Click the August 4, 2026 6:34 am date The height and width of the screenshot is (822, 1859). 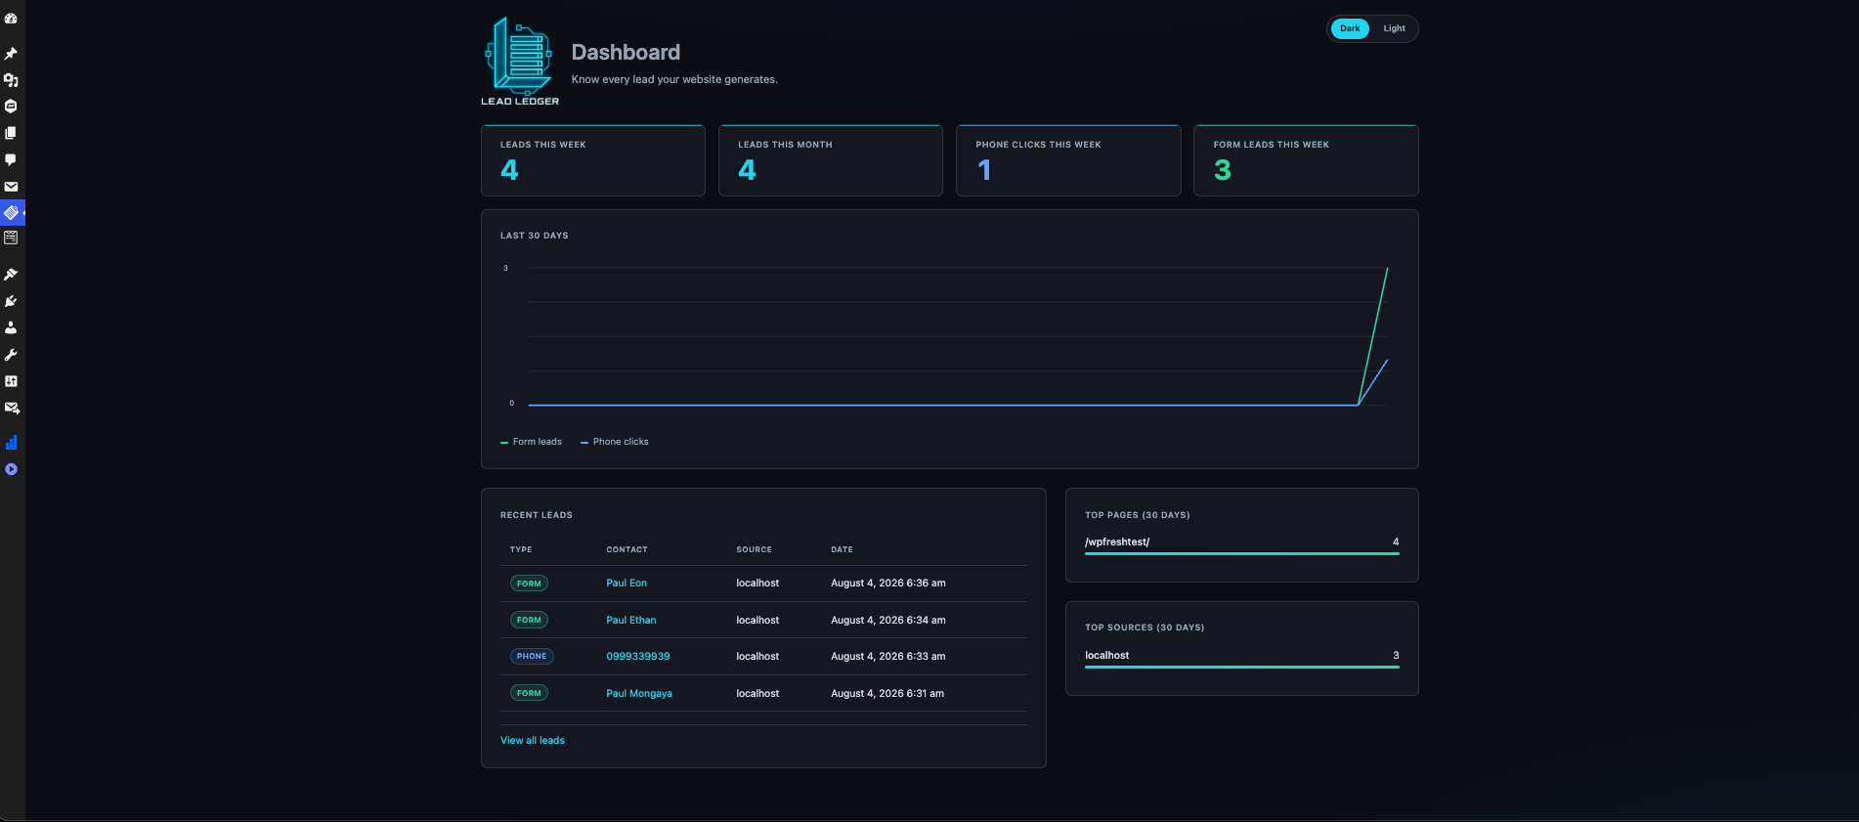888,621
